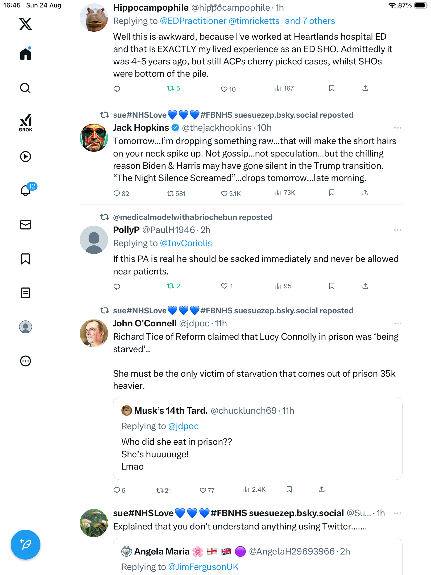
Task: Bookmark the PollyP post
Action: pyautogui.click(x=331, y=286)
